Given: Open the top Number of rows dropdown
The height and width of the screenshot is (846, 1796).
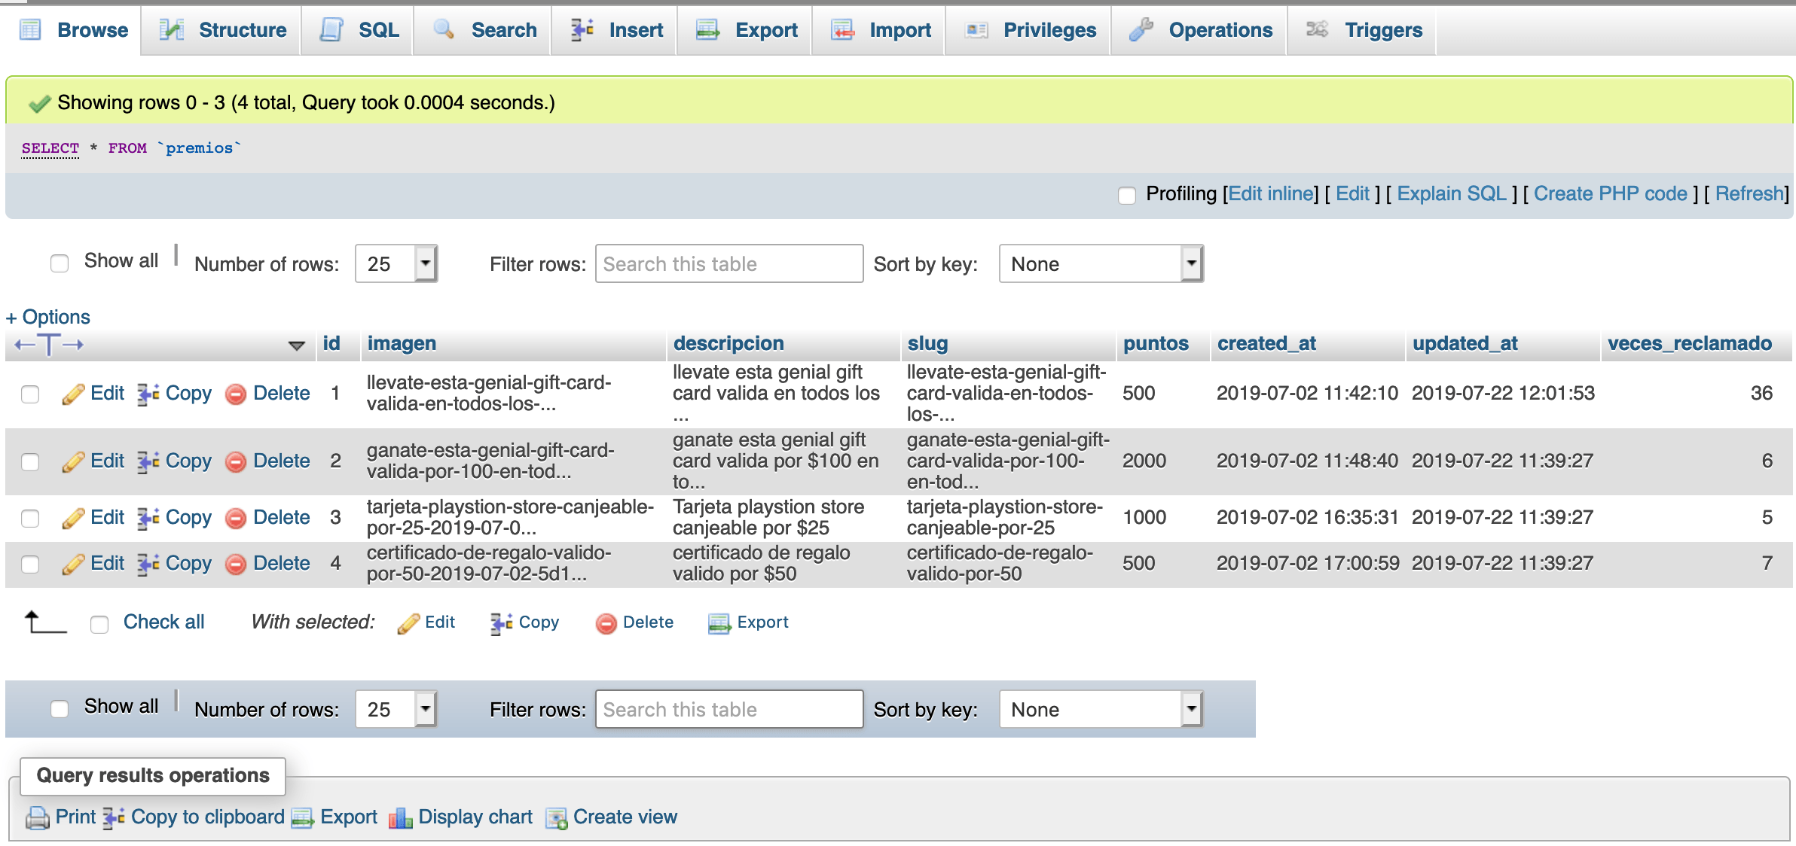Looking at the screenshot, I should point(396,263).
